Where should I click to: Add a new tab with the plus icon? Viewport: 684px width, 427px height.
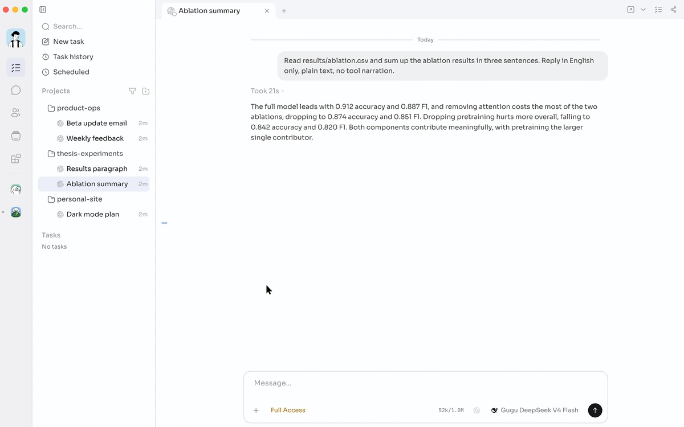[x=284, y=11]
